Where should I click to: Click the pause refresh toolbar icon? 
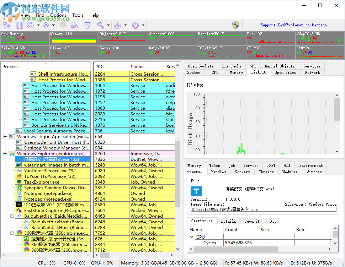click(20, 25)
